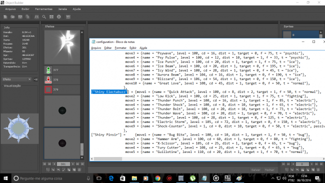Select effect 378 in the Efeitos list
The height and width of the screenshot is (183, 325).
coord(62,80)
